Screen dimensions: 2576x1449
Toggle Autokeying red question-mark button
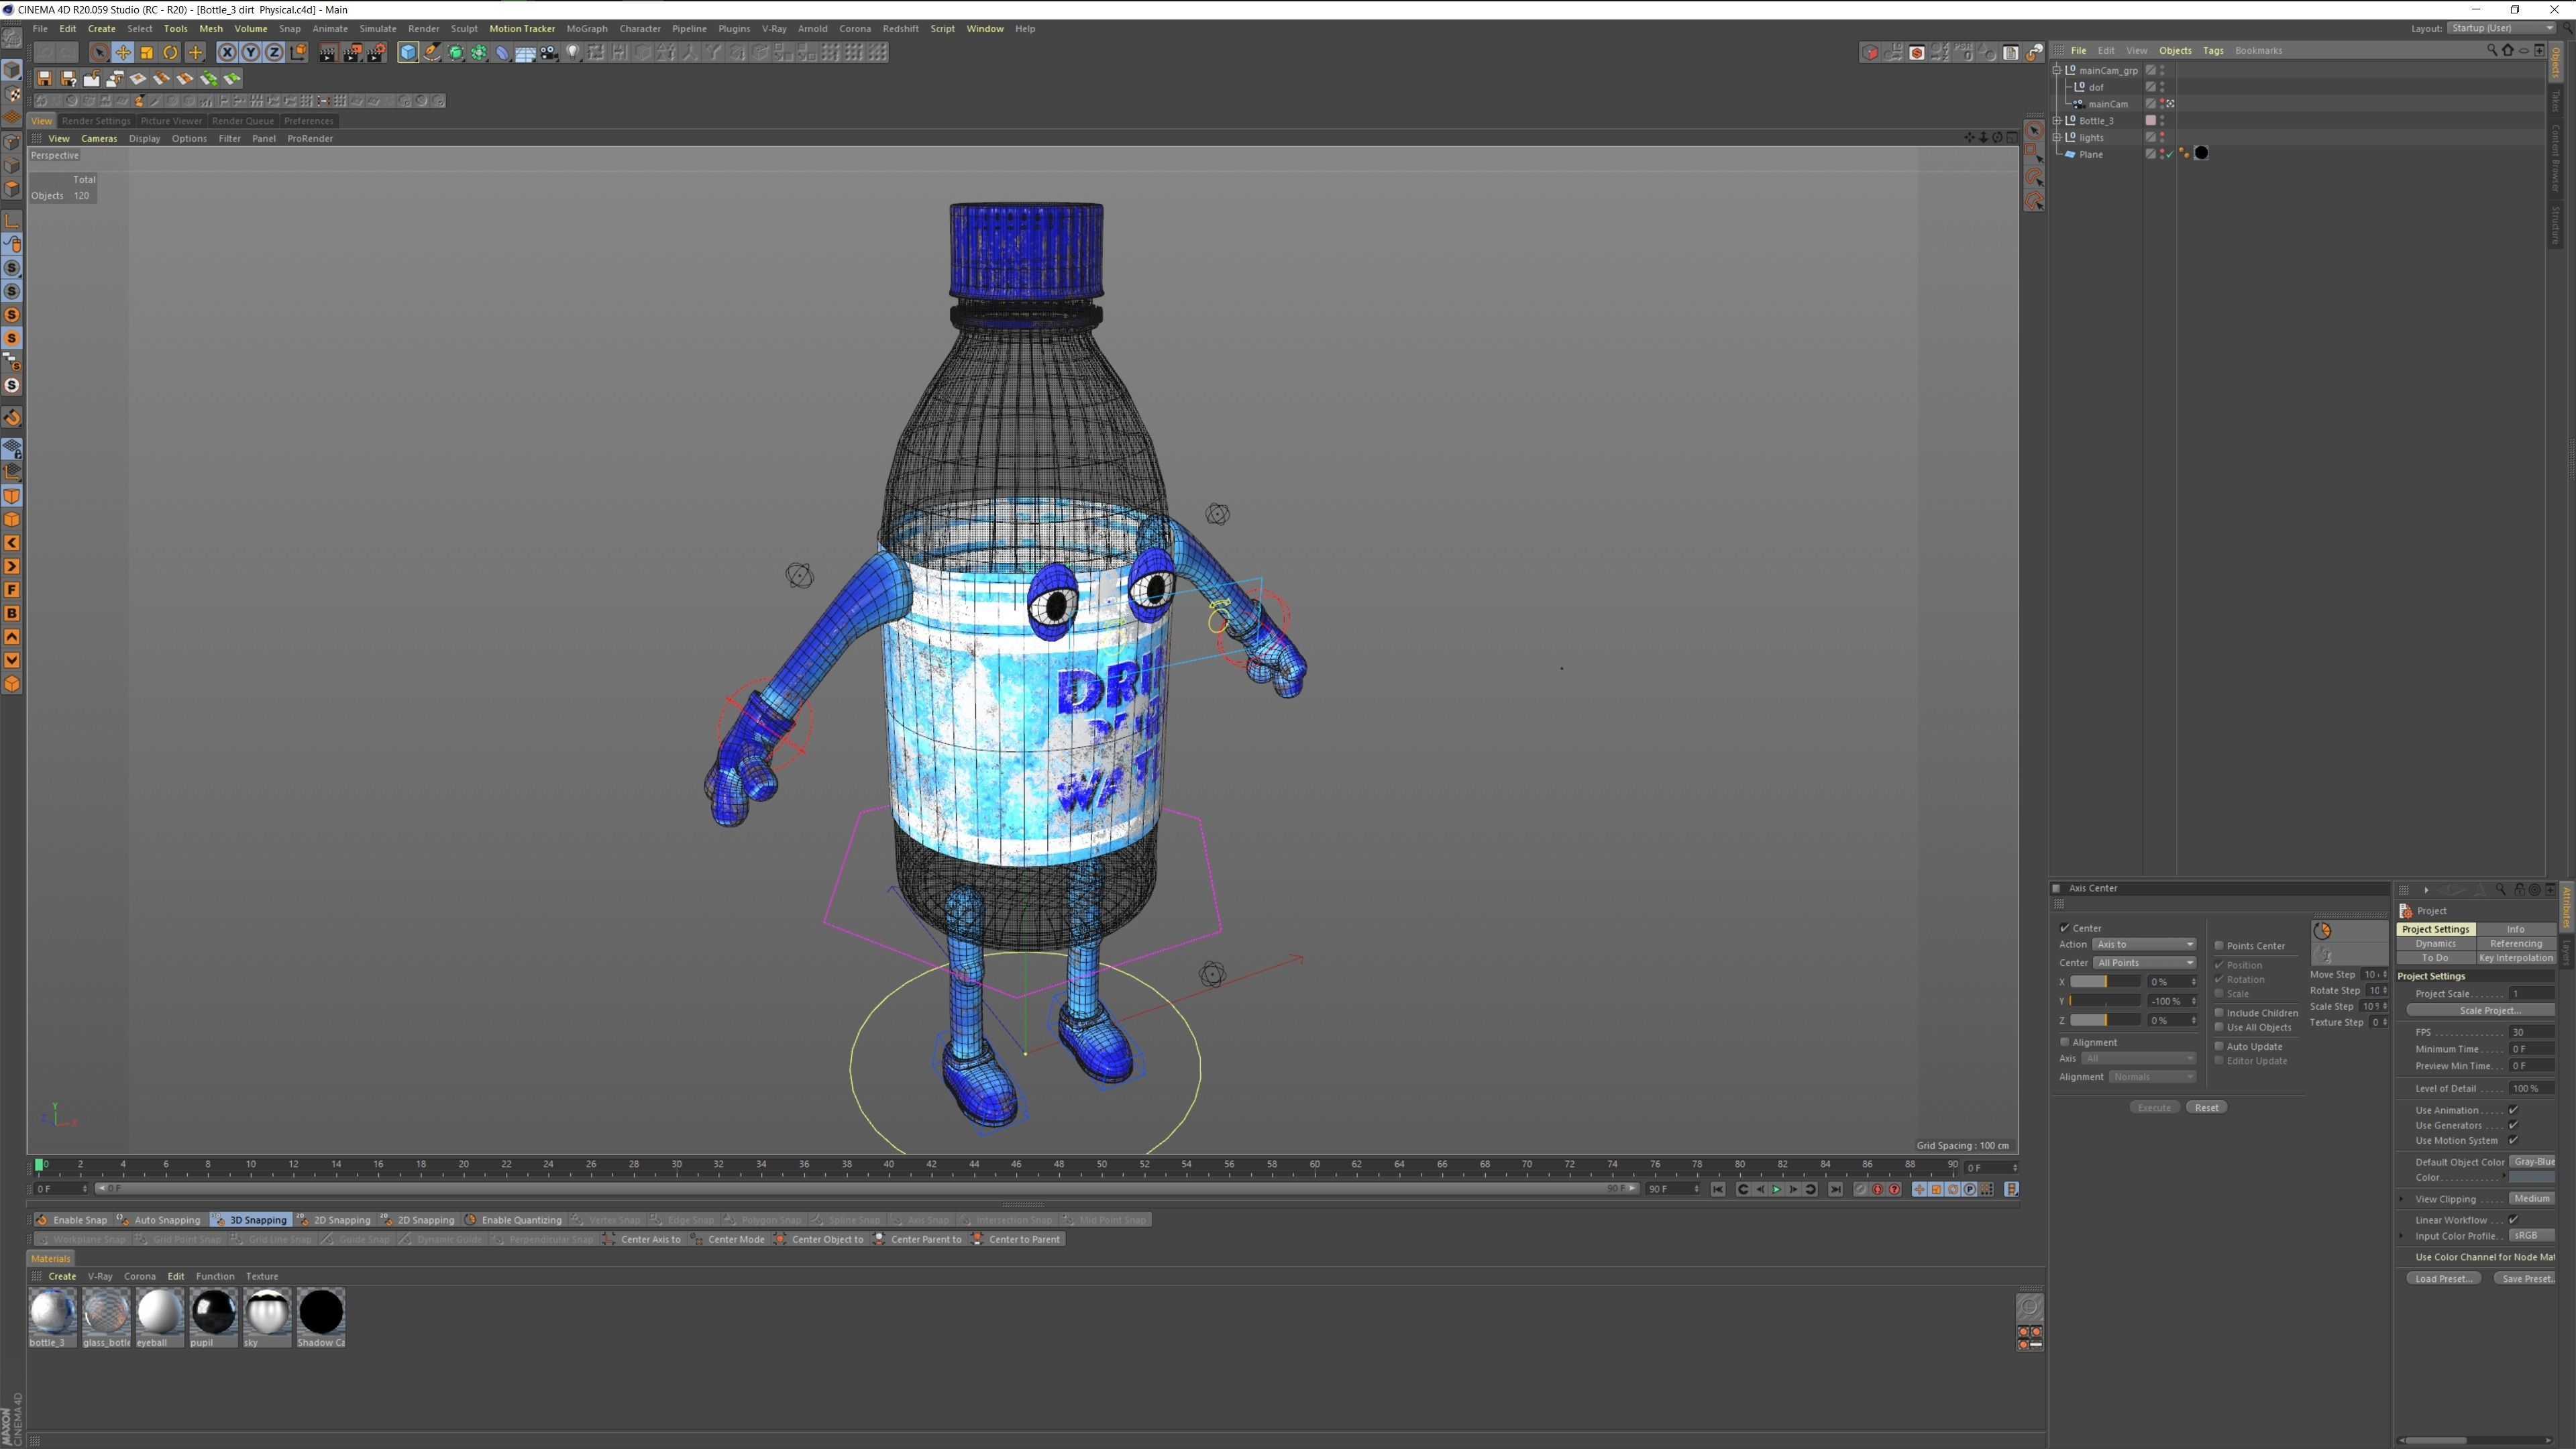[1894, 1189]
